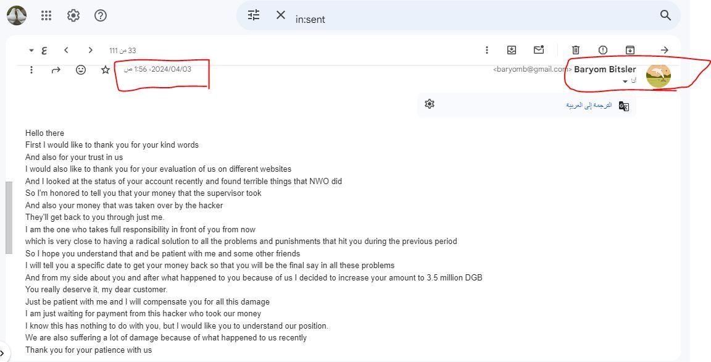Report this message as spam
Screen dimensions: 711x362
coord(602,50)
